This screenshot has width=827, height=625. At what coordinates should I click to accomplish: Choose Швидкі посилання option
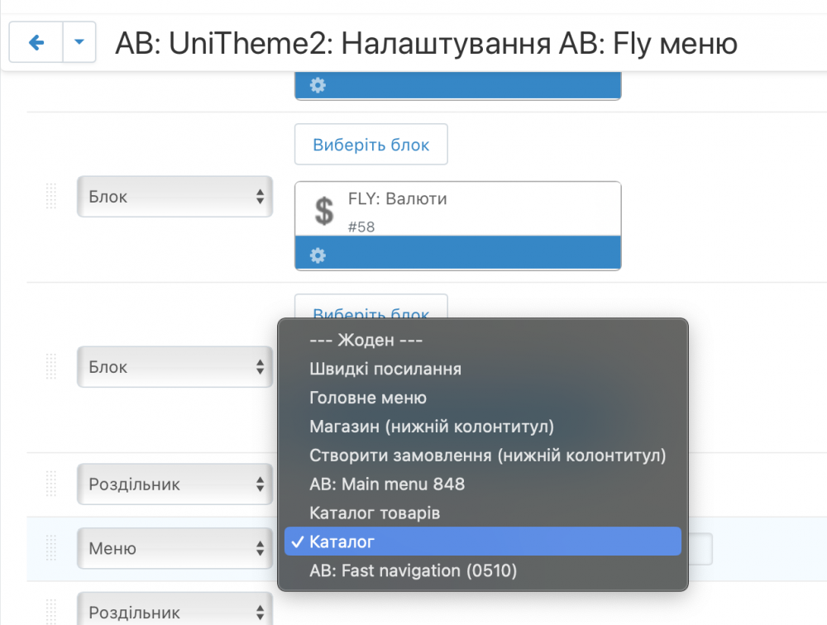pyautogui.click(x=385, y=369)
